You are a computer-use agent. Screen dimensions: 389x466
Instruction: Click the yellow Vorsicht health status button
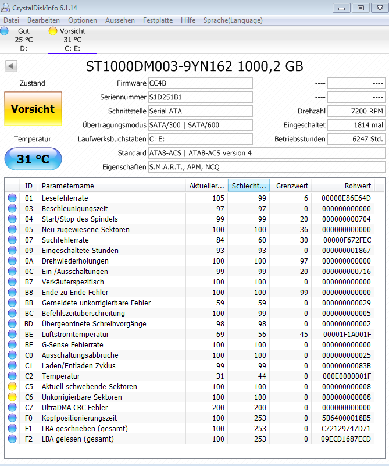point(33,109)
